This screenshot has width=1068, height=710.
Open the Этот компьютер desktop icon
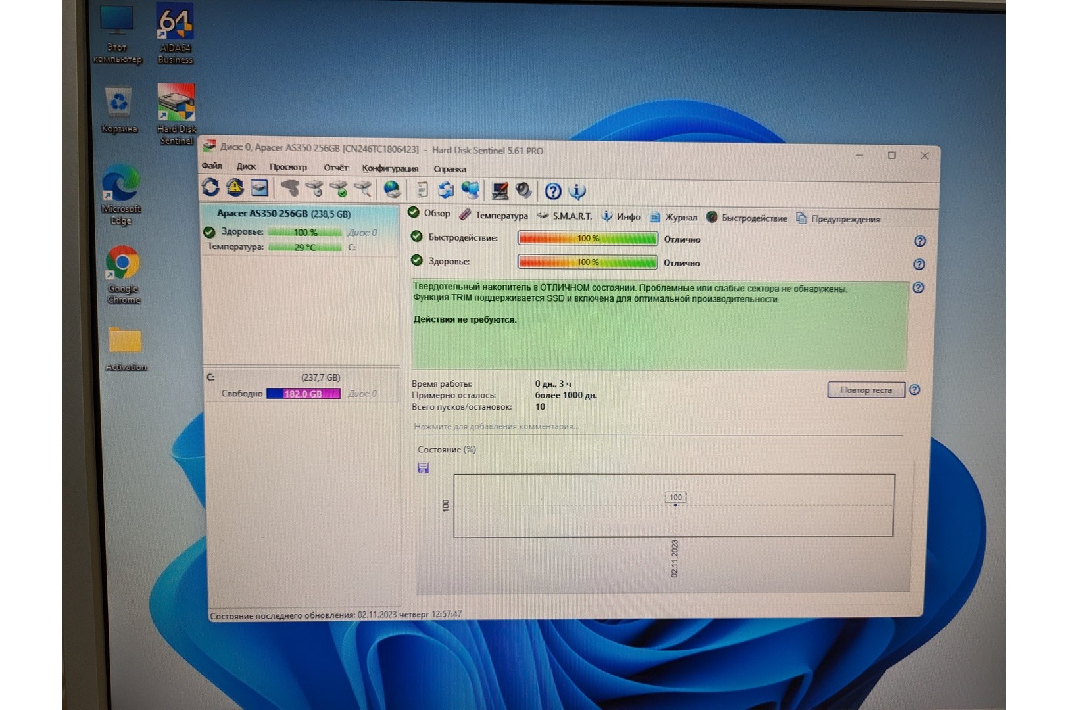coord(117,34)
